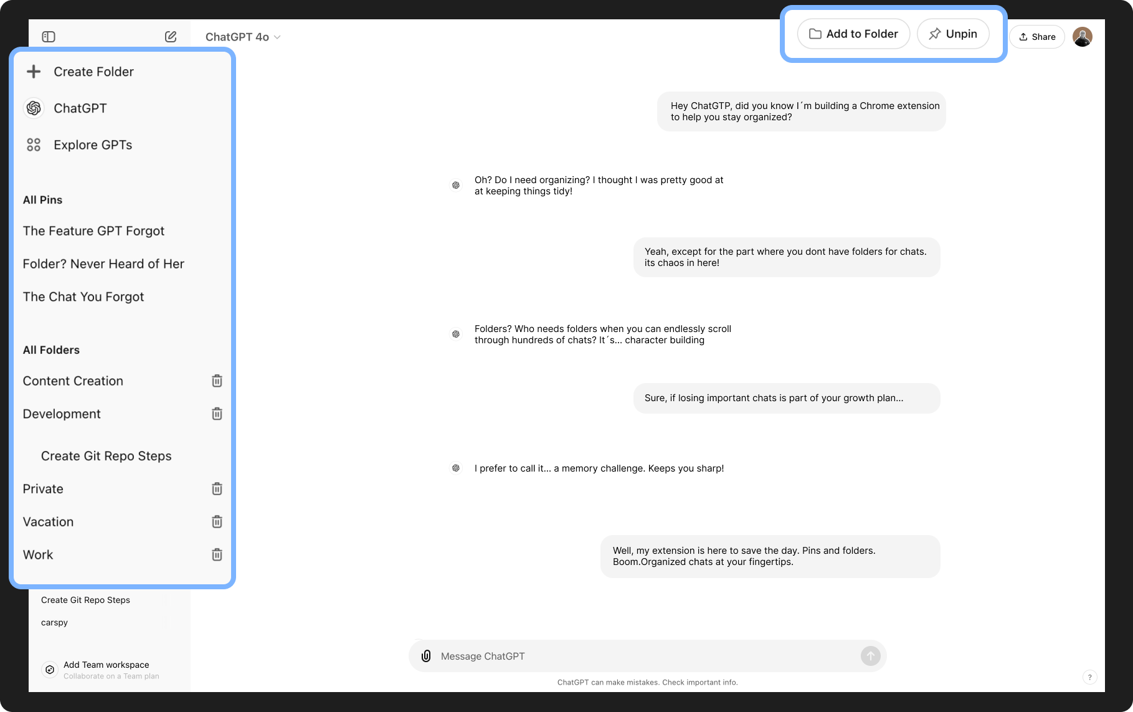Screen dimensions: 1133x712
Task: Click the reply 'I prefer to call it... a memory challenge'
Action: 599,468
